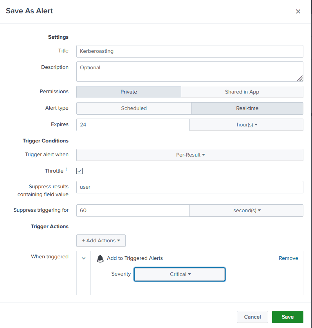Cancel the alert creation
Viewport: 312px width, 328px height.
click(x=252, y=317)
